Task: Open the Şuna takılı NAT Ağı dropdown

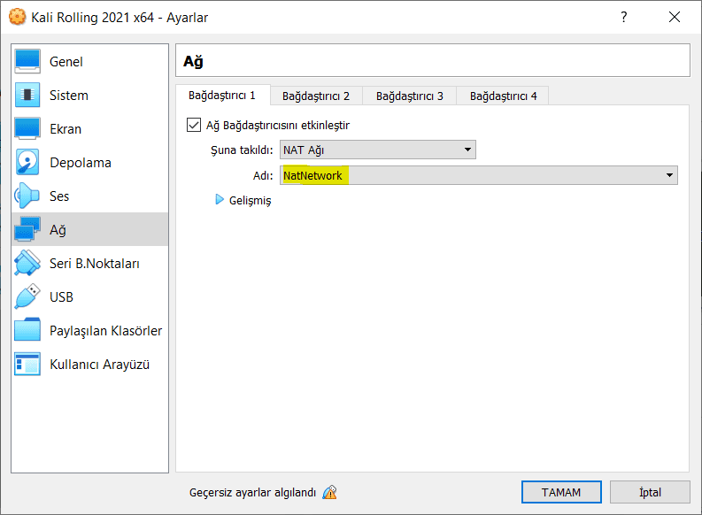Action: 378,150
